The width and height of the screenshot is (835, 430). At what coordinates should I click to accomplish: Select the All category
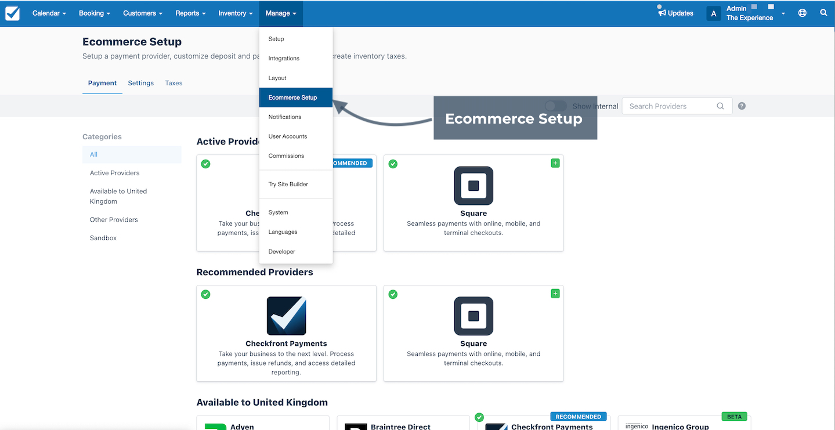tap(132, 154)
